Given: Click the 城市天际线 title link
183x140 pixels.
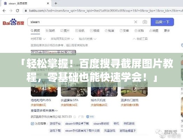Looking at the screenshot, I should [x=98, y=100].
